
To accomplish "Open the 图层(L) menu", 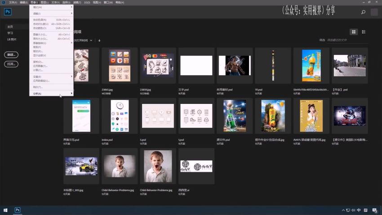I will coord(44,2).
